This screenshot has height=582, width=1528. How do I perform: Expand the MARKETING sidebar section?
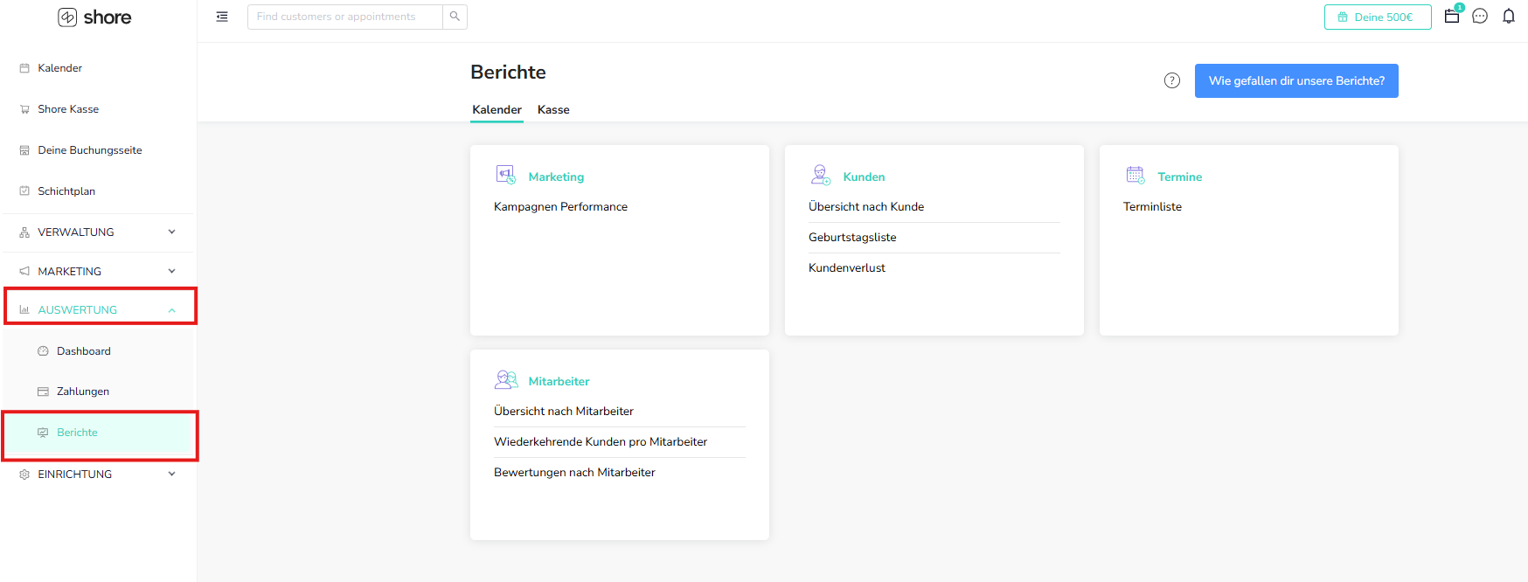98,271
